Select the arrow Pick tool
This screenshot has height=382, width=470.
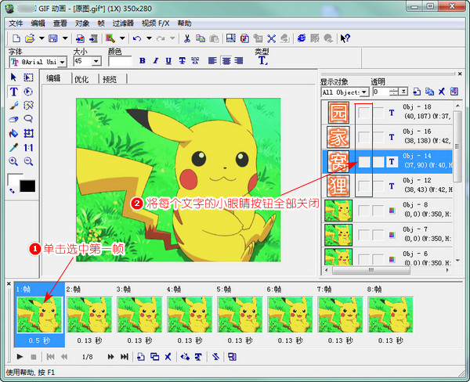pyautogui.click(x=13, y=77)
